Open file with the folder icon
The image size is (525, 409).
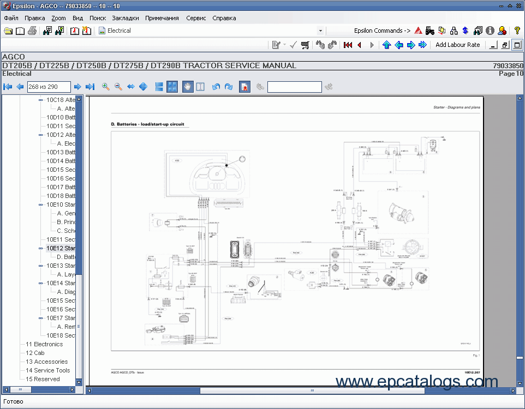point(8,31)
